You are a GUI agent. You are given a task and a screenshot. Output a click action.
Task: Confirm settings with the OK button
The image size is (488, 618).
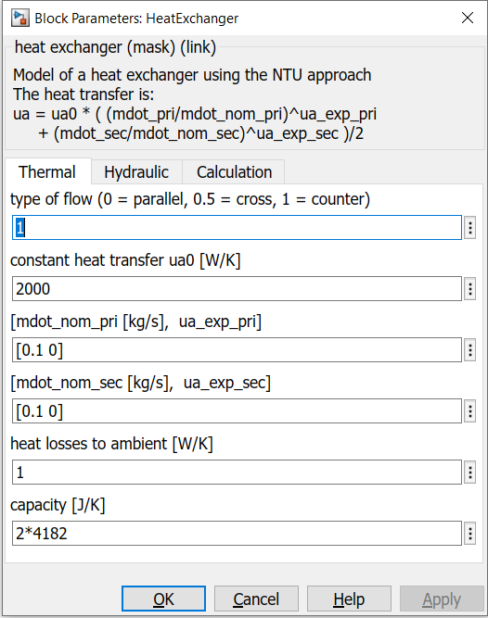163,599
